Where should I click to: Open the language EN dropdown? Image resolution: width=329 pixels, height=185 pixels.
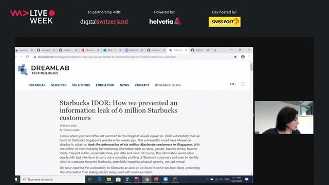tap(233, 84)
